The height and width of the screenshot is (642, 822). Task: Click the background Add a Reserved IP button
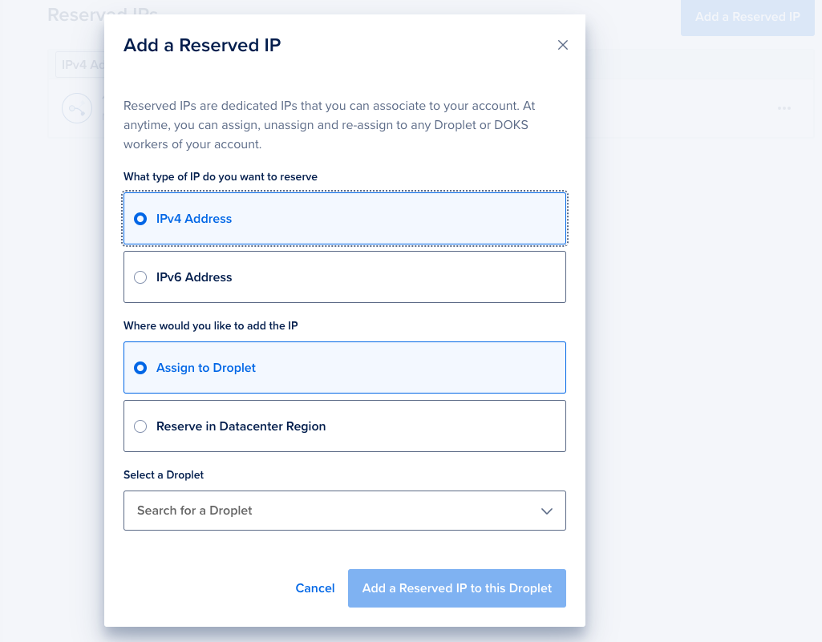pos(747,17)
